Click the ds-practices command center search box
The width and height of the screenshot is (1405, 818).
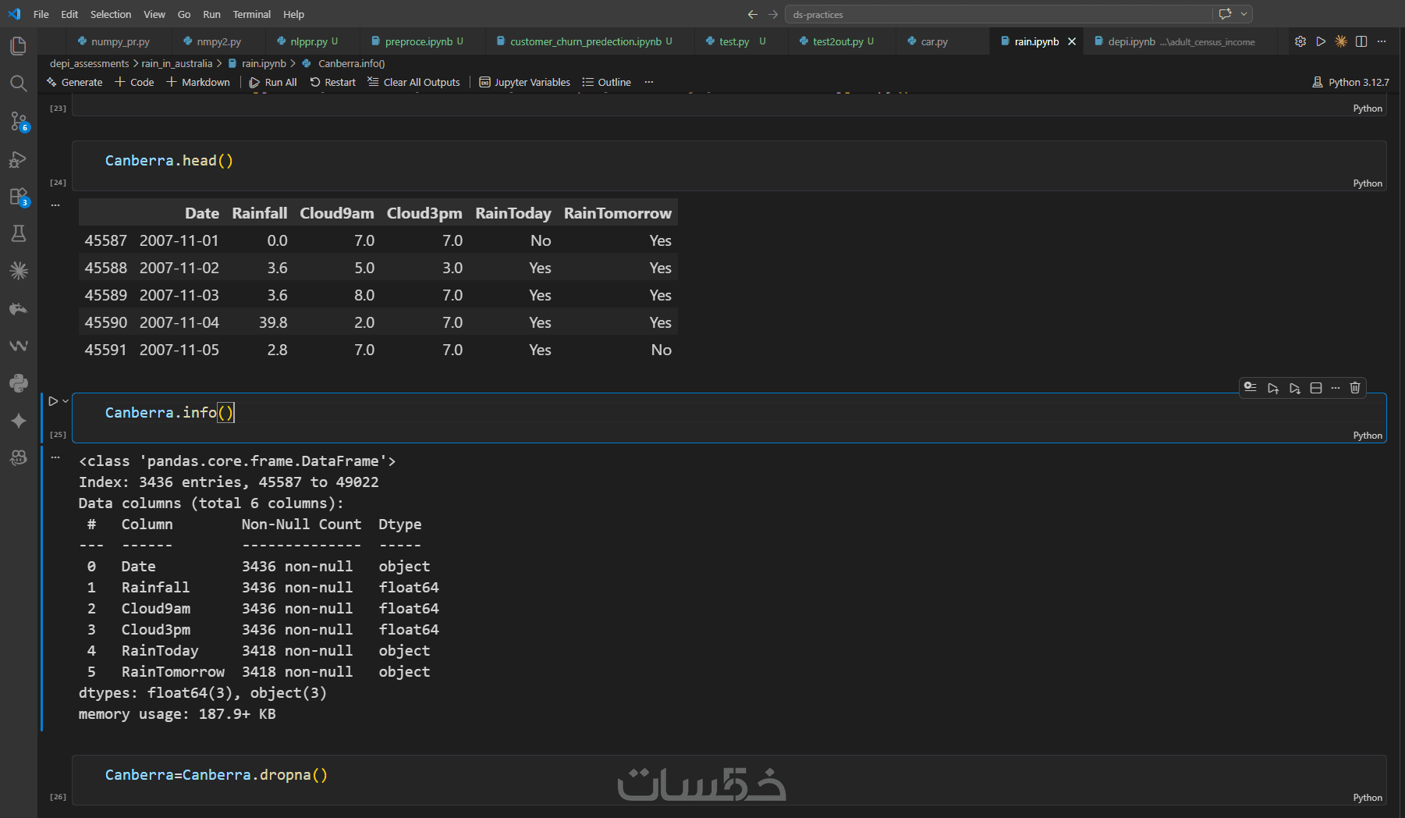click(999, 14)
